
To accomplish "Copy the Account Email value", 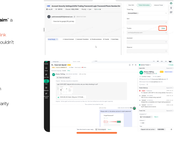I will (162, 82).
